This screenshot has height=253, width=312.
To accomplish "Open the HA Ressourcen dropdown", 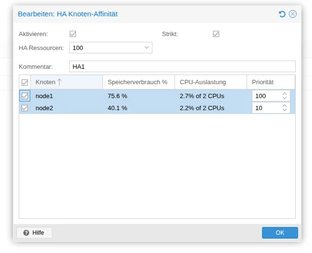I will click(x=147, y=48).
